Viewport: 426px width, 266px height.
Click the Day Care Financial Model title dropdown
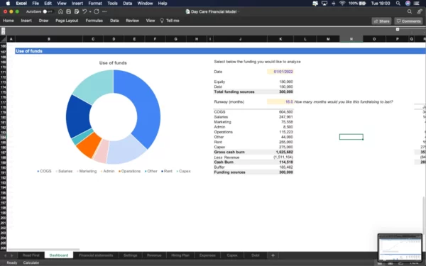coord(214,11)
